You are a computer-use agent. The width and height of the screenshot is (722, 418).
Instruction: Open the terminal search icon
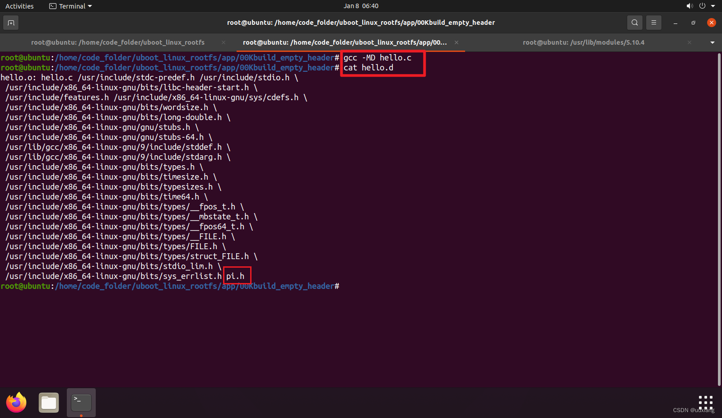coord(634,23)
